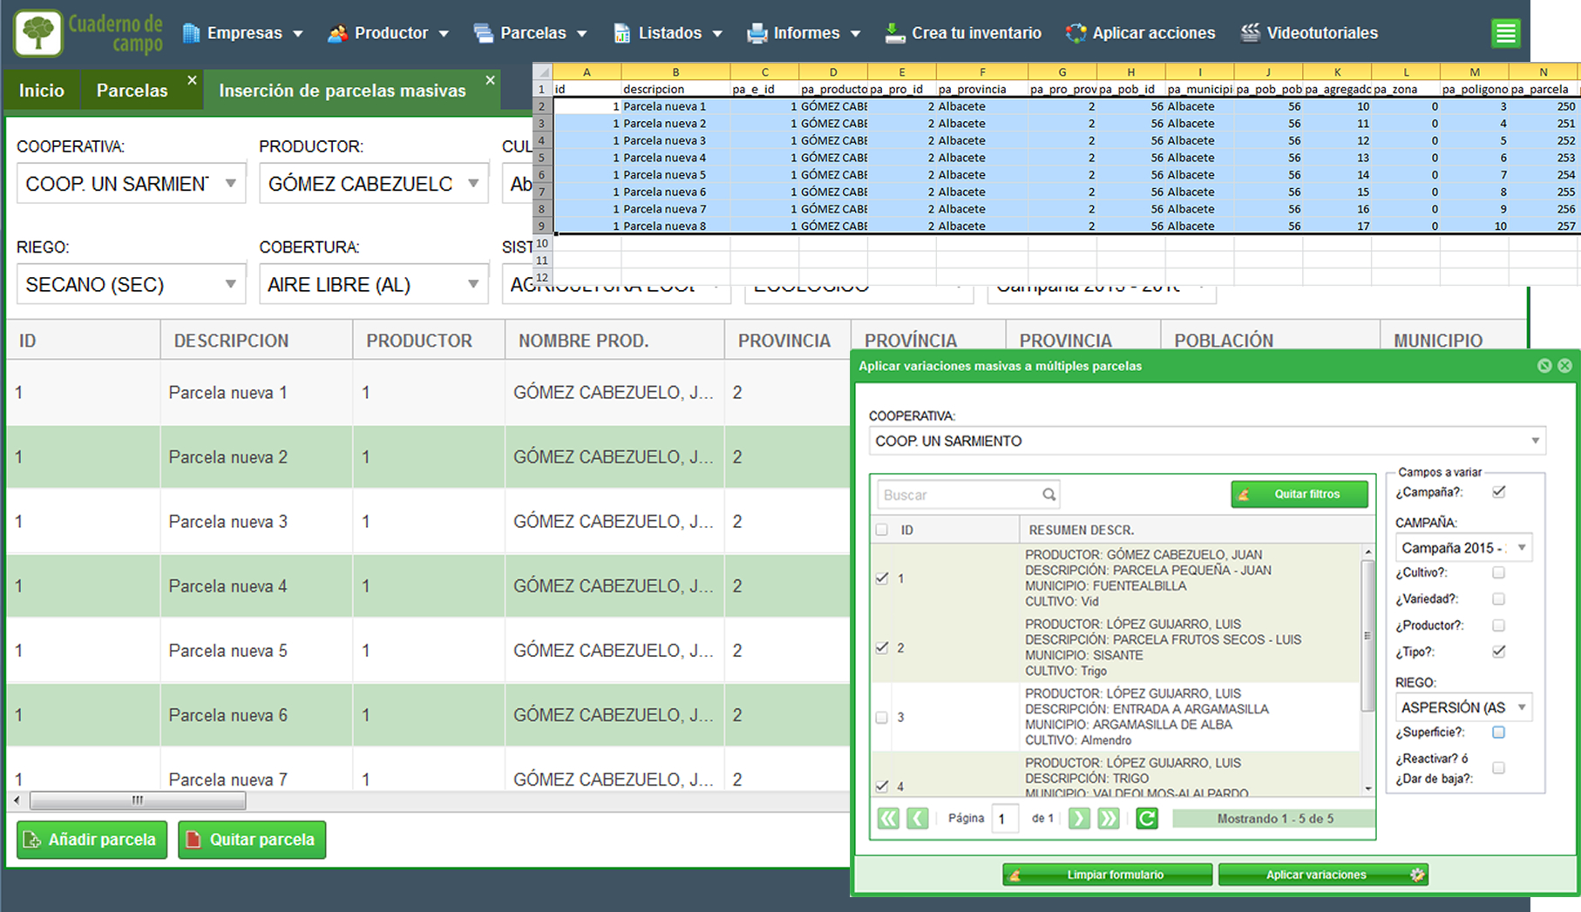
Task: Enable the ¿Productor? checkbox
Action: (1498, 625)
